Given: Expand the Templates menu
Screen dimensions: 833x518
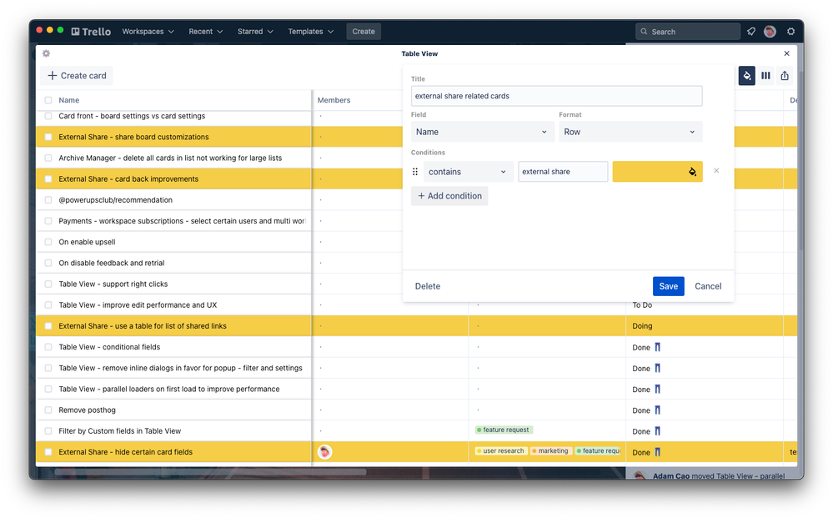Looking at the screenshot, I should pos(311,32).
